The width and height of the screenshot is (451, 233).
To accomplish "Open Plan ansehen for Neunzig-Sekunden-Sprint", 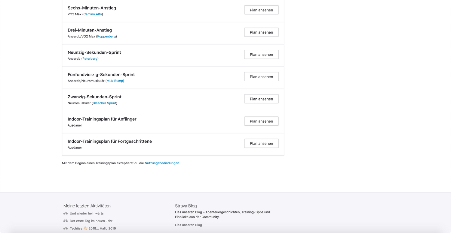I will [261, 54].
